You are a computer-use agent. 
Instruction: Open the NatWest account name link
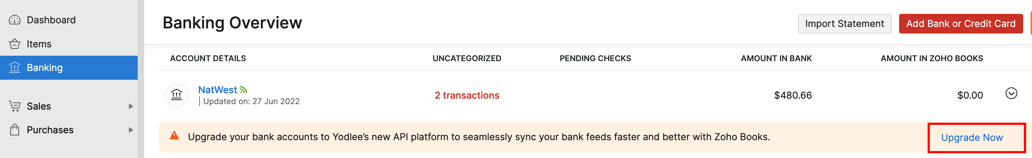point(218,90)
